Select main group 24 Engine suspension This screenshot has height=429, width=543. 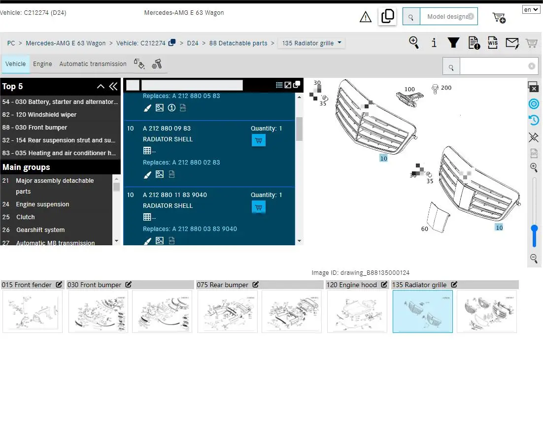(x=56, y=204)
